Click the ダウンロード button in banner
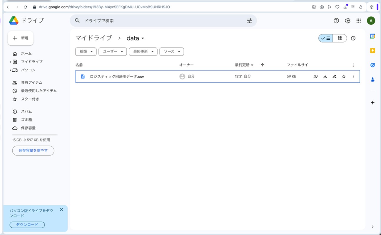The image size is (381, 235). 27,225
